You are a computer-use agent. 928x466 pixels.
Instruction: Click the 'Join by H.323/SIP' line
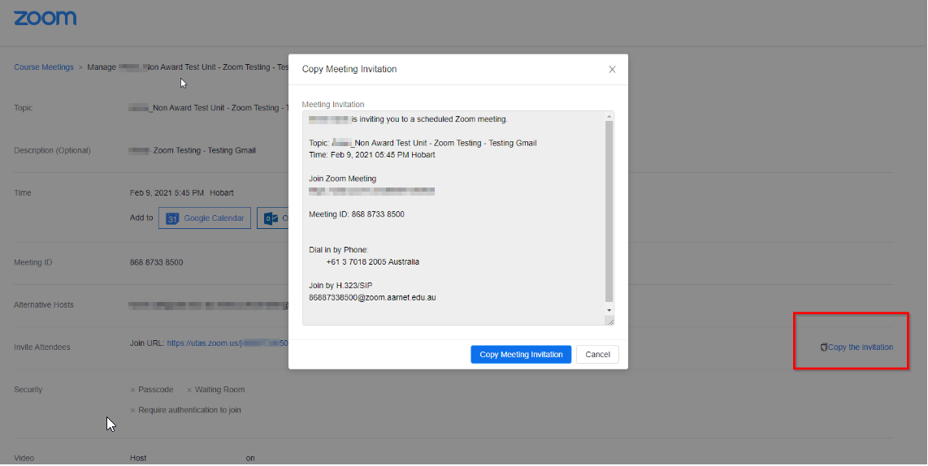(340, 286)
